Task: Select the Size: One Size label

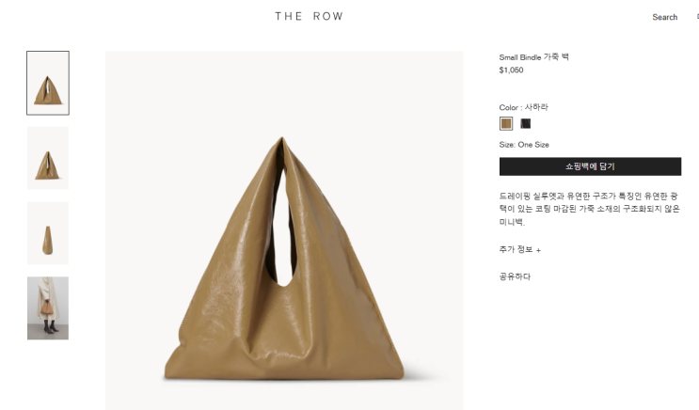Action: tap(524, 145)
